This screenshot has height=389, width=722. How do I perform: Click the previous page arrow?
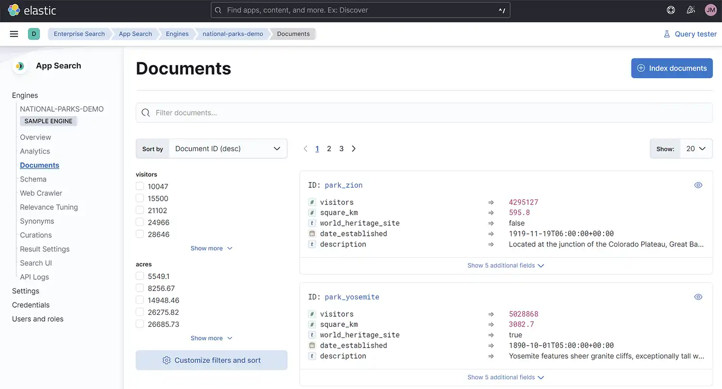click(x=305, y=149)
